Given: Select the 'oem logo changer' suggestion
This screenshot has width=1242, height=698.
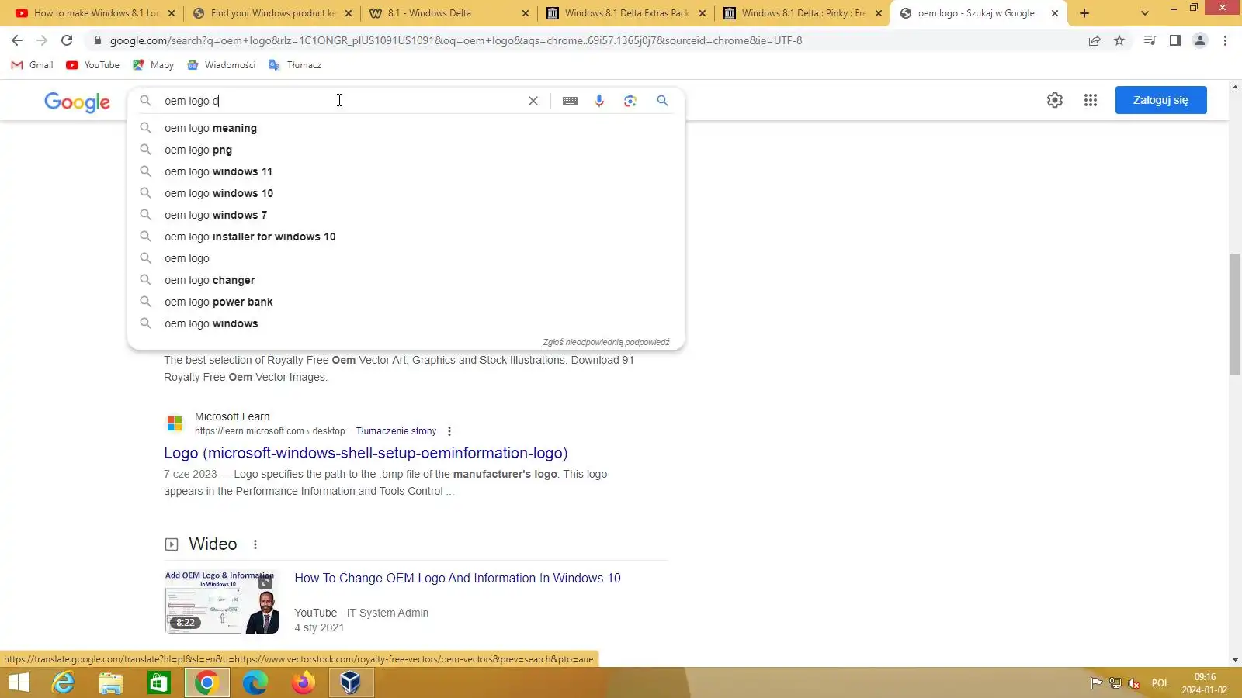Looking at the screenshot, I should pyautogui.click(x=406, y=280).
